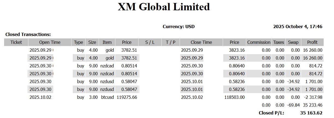334x118 pixels.
Task: Click the S / L column header
Action: pyautogui.click(x=150, y=42)
